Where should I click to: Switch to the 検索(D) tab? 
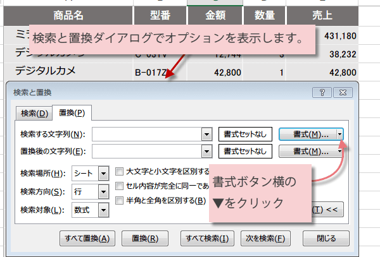point(34,113)
